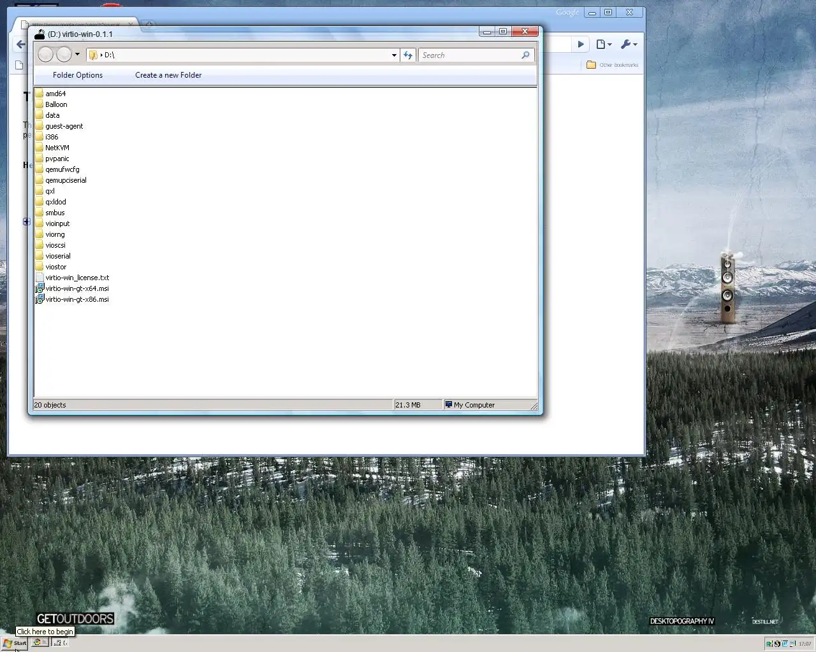Close the virtio-win-0.1.1 window

coord(525,31)
